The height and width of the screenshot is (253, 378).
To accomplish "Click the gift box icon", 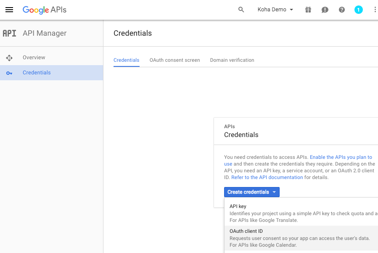I will 308,10.
